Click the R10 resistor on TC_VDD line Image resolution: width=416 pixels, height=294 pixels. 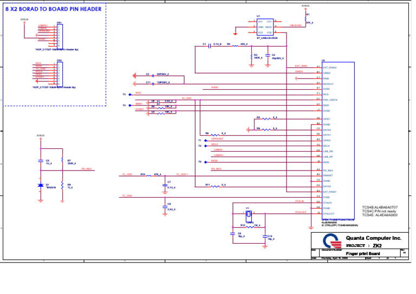(149, 176)
